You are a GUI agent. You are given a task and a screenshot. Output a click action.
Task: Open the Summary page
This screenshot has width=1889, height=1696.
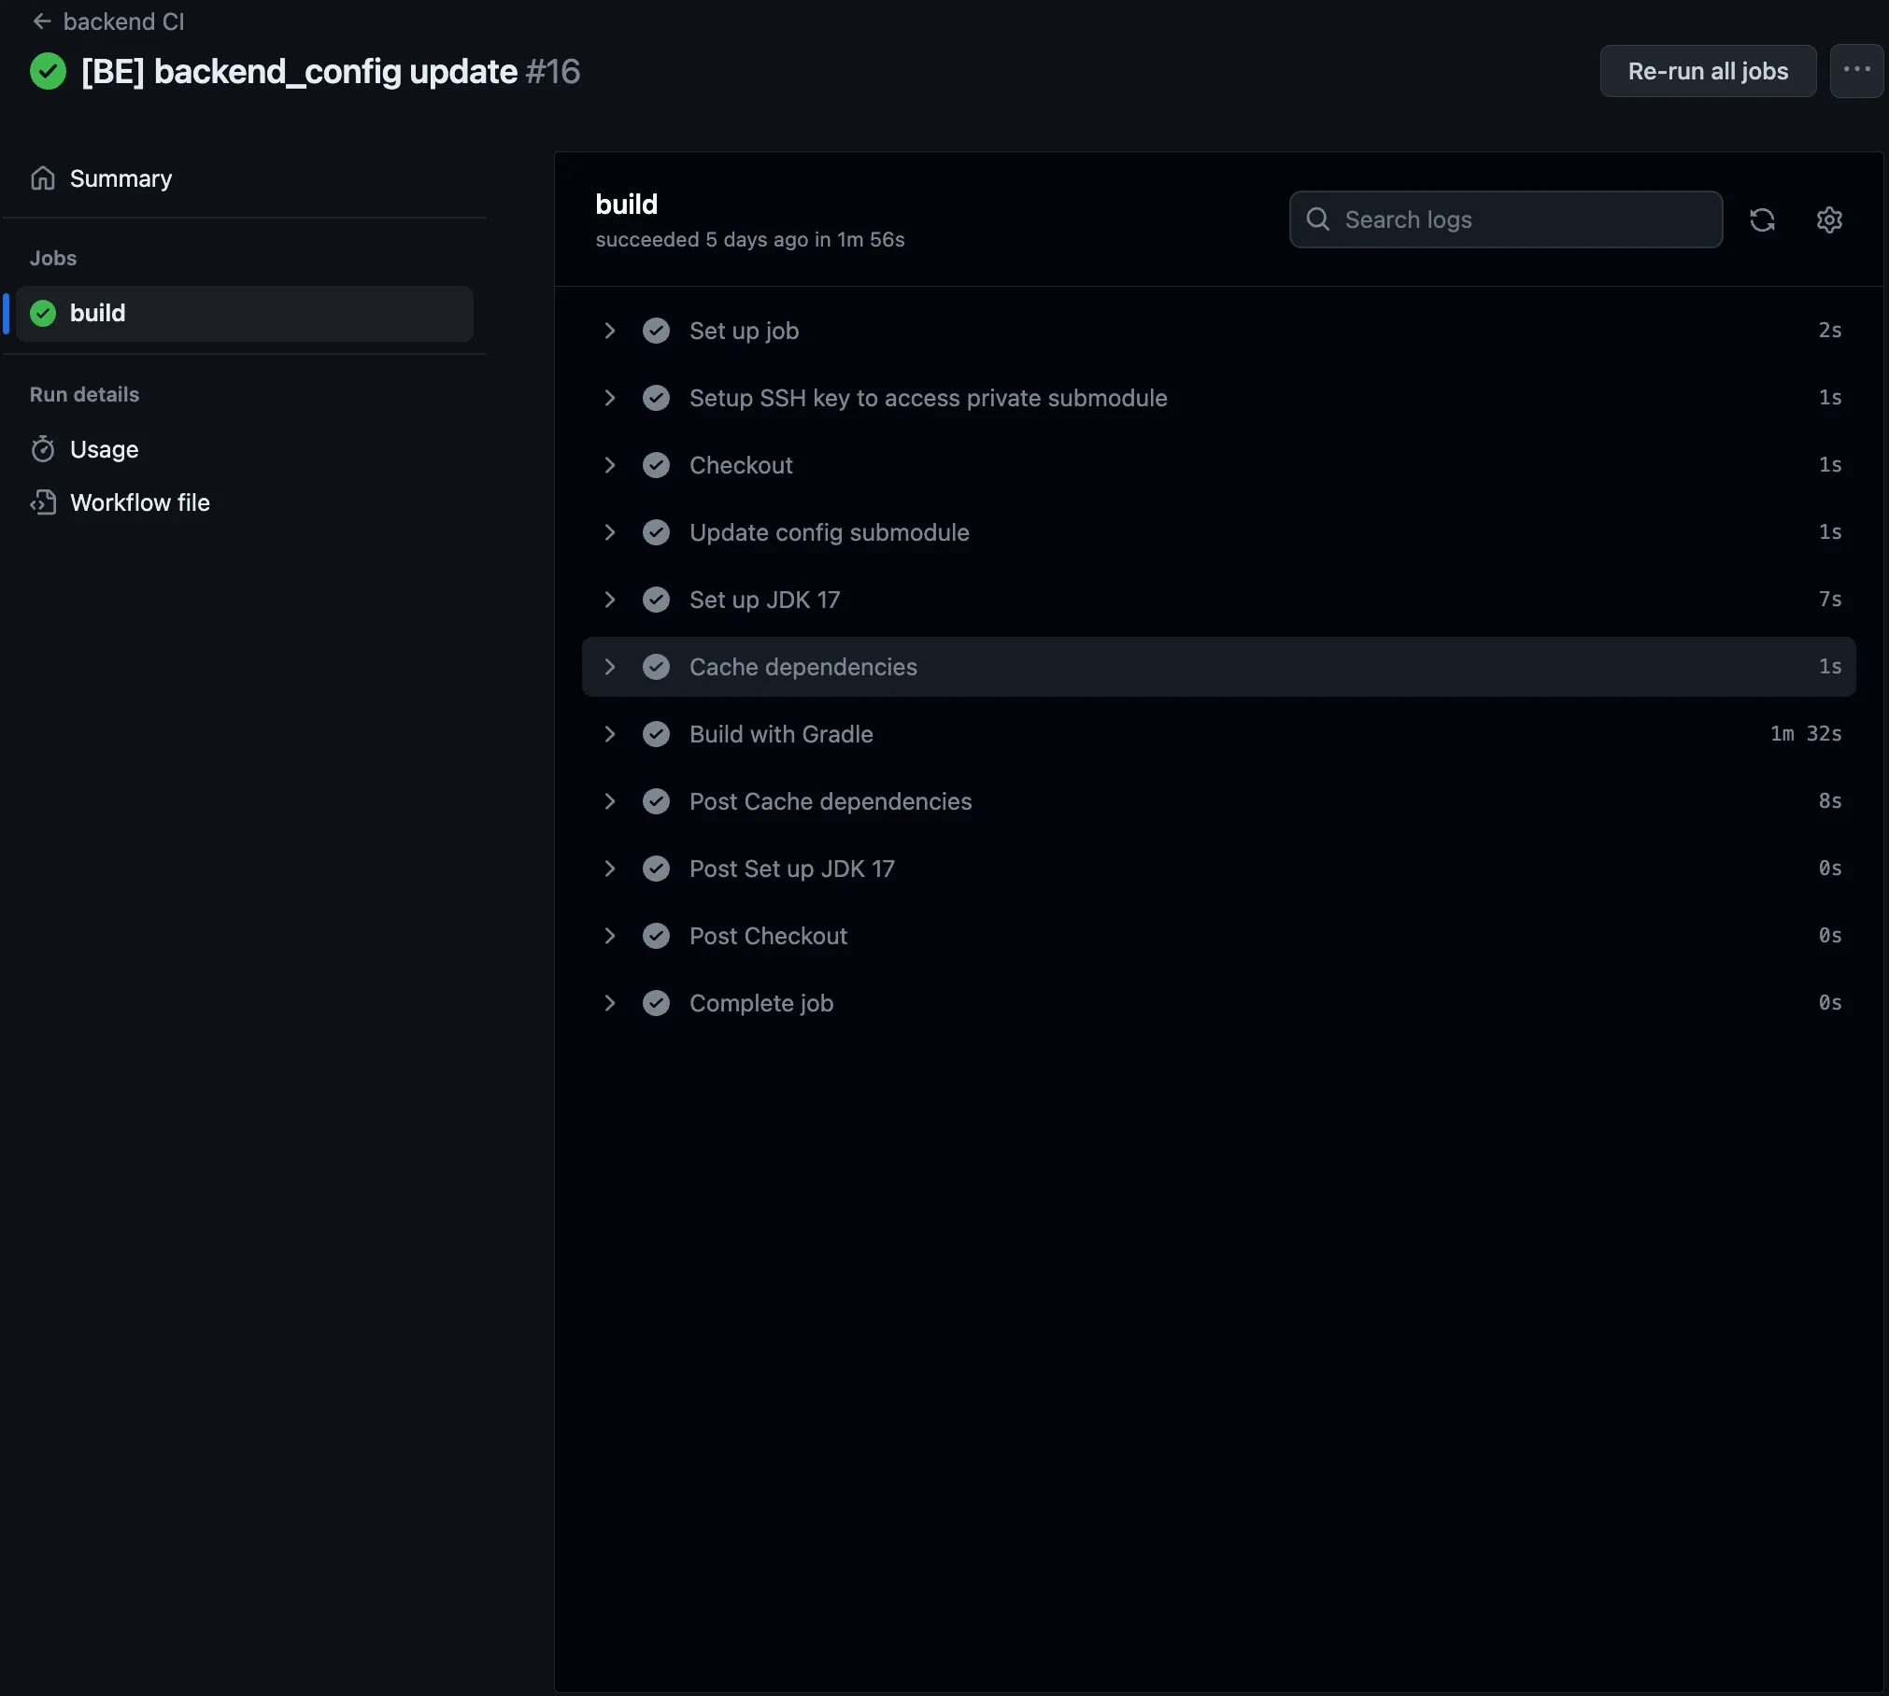(121, 178)
